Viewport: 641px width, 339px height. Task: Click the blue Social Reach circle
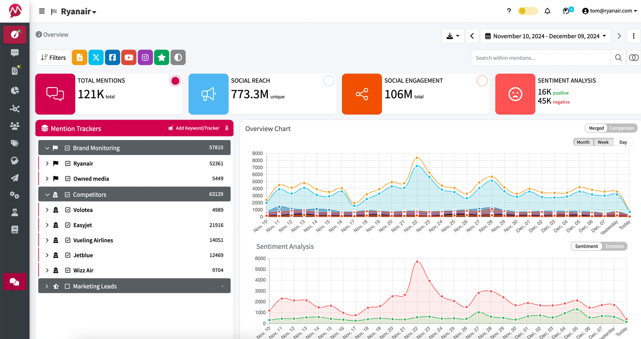click(x=329, y=81)
